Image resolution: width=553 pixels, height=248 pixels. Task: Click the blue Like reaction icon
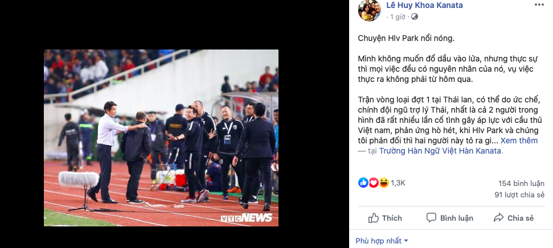363,183
